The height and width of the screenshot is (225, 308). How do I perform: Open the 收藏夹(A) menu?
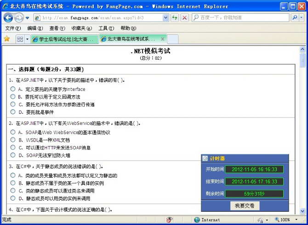pyautogui.click(x=82, y=28)
